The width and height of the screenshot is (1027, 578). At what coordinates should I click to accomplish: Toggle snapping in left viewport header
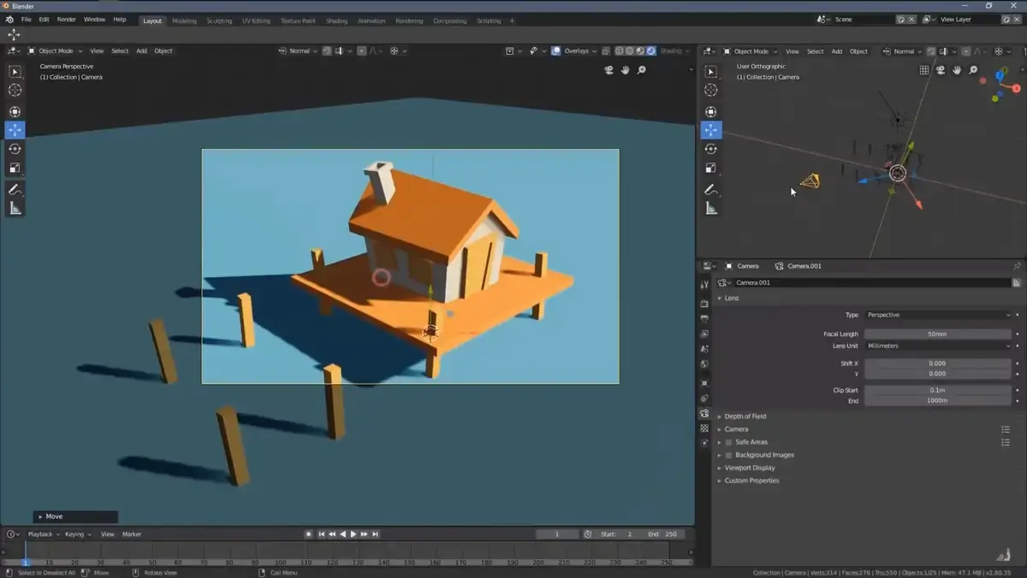click(328, 50)
